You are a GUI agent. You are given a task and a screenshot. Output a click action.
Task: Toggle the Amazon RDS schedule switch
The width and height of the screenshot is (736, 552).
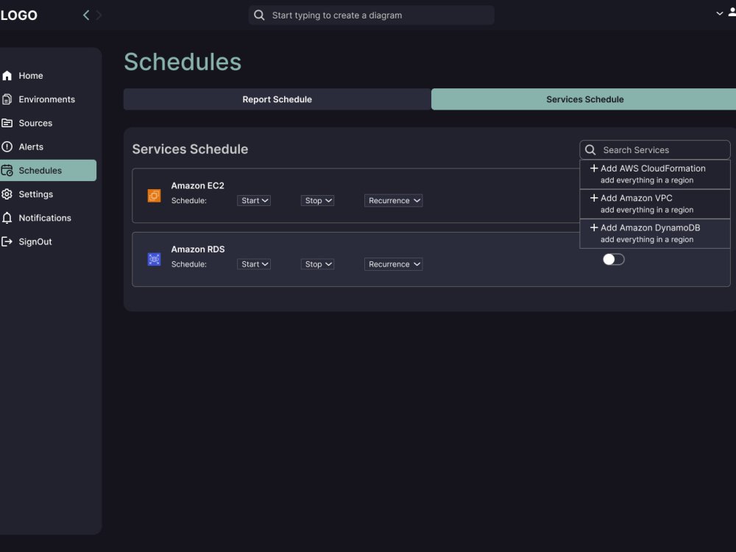coord(614,259)
